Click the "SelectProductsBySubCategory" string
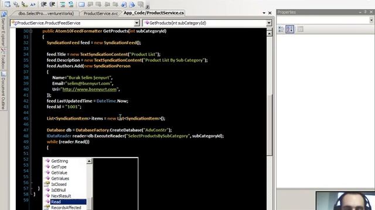 coord(158,136)
